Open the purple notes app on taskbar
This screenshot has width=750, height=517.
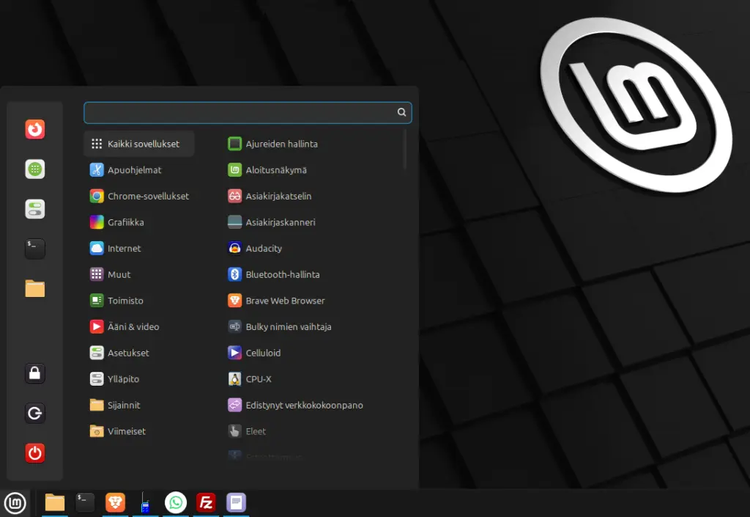pos(236,502)
